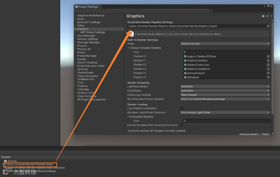This screenshot has width=280, height=177.
Task: Toggle the Log Shader Compilation checkbox
Action: click(x=181, y=108)
